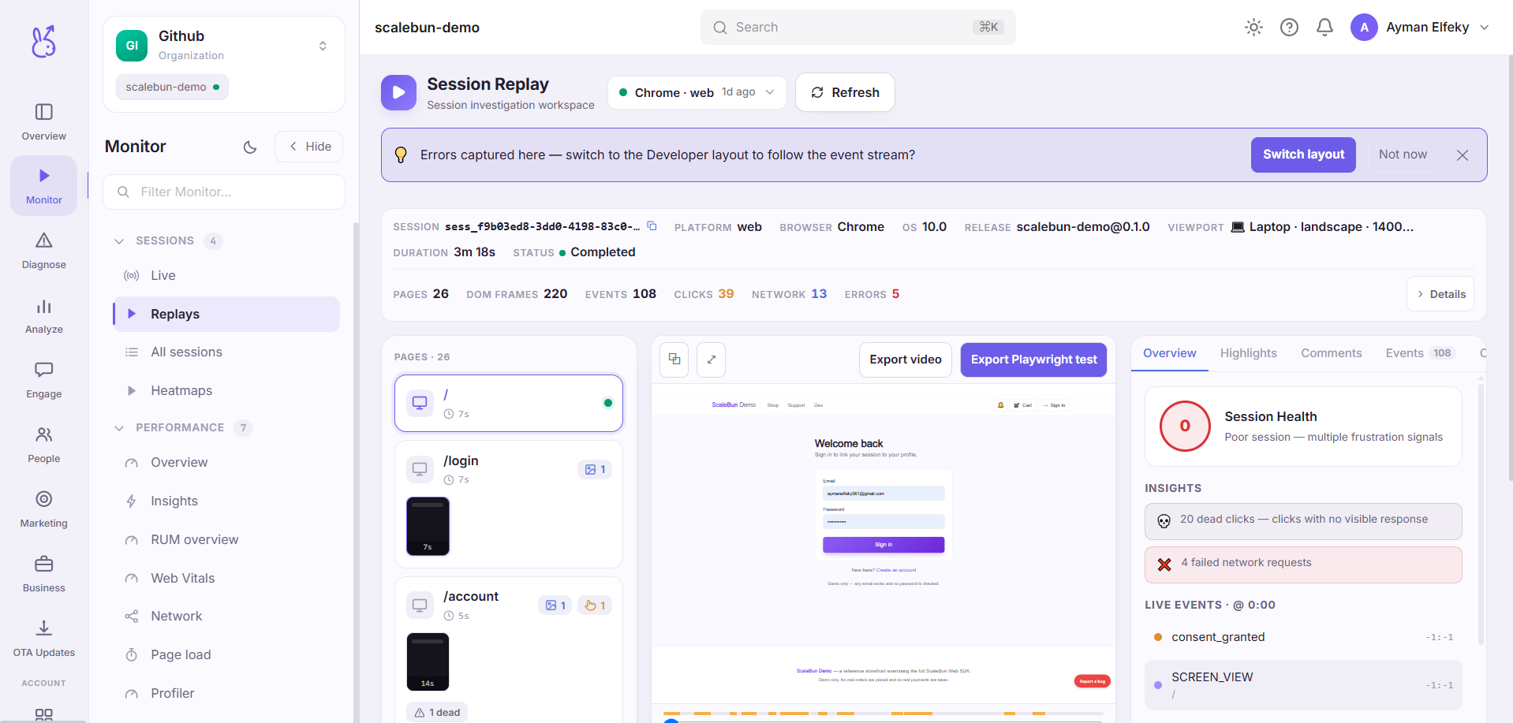Open the OTA Updates section icon
1513x723 pixels.
click(44, 628)
